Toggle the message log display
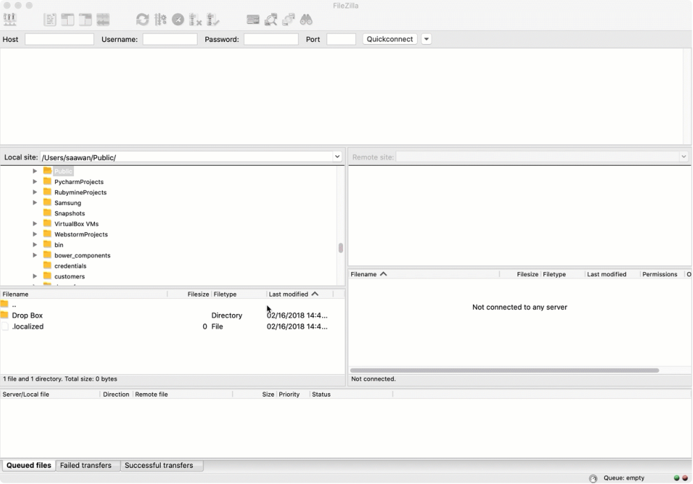 pyautogui.click(x=50, y=20)
